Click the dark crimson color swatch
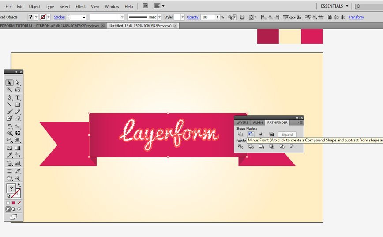The image size is (383, 237). coord(268,36)
